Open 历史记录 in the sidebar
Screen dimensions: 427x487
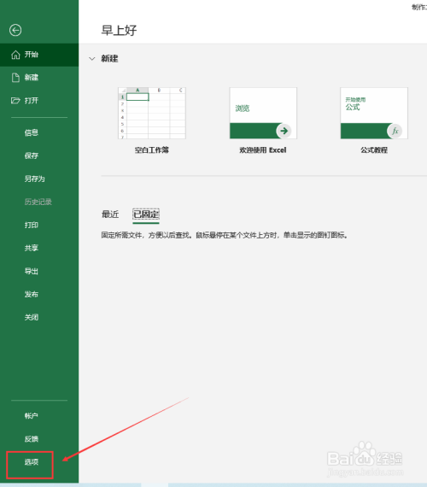pos(39,202)
